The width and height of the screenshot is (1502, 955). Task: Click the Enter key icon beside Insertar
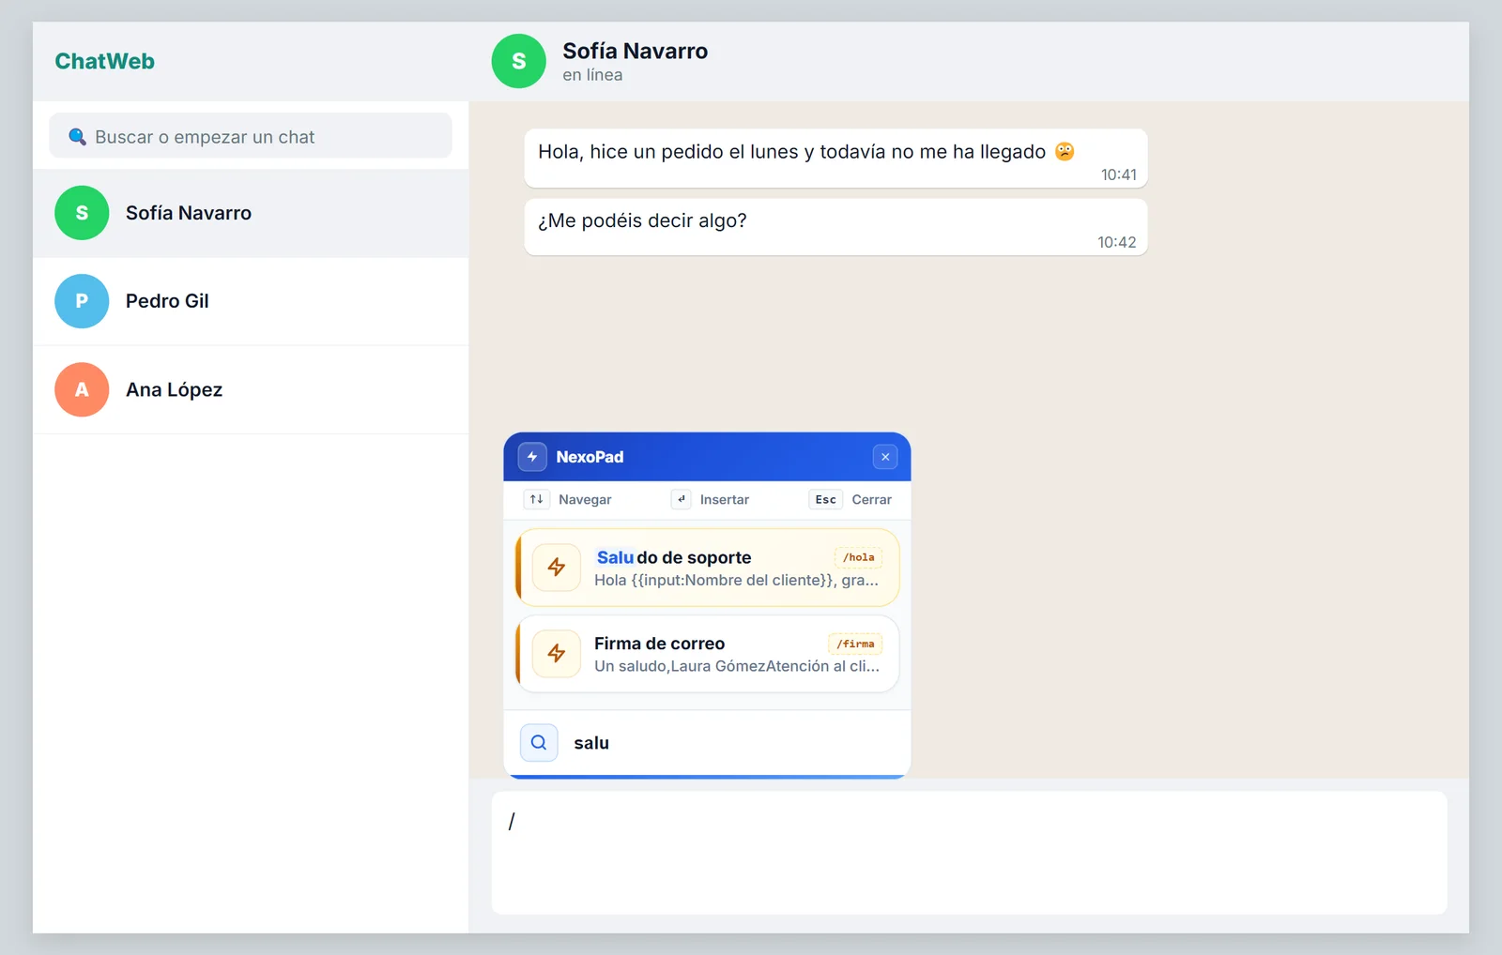682,499
